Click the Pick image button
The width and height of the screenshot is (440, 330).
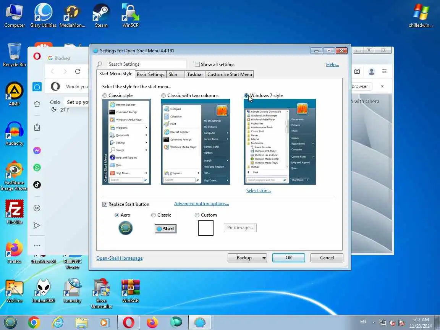point(240,228)
